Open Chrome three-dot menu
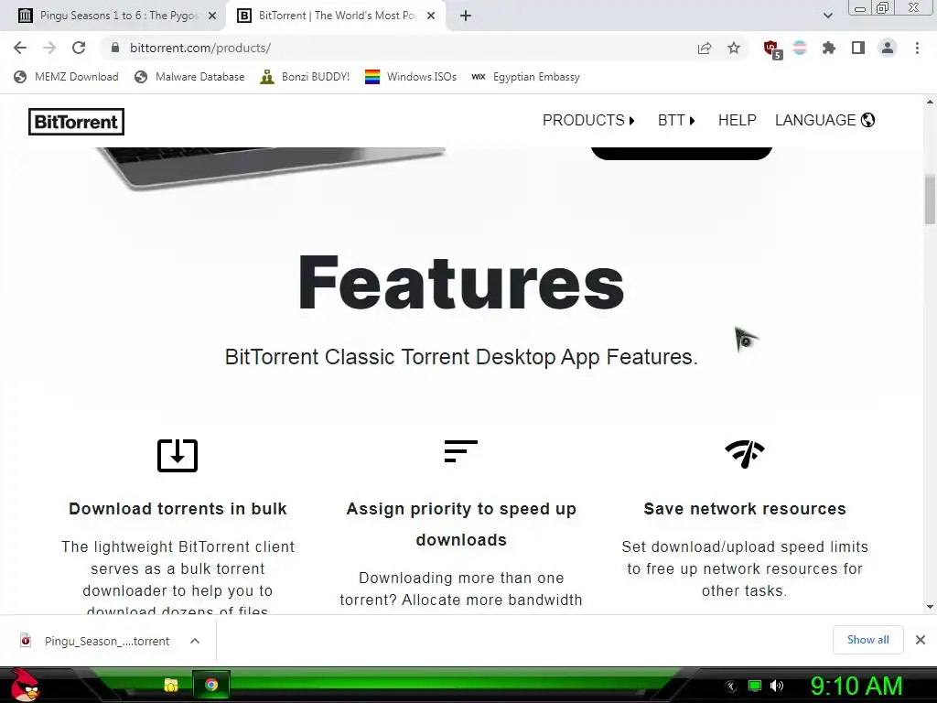The image size is (937, 703). click(x=917, y=48)
